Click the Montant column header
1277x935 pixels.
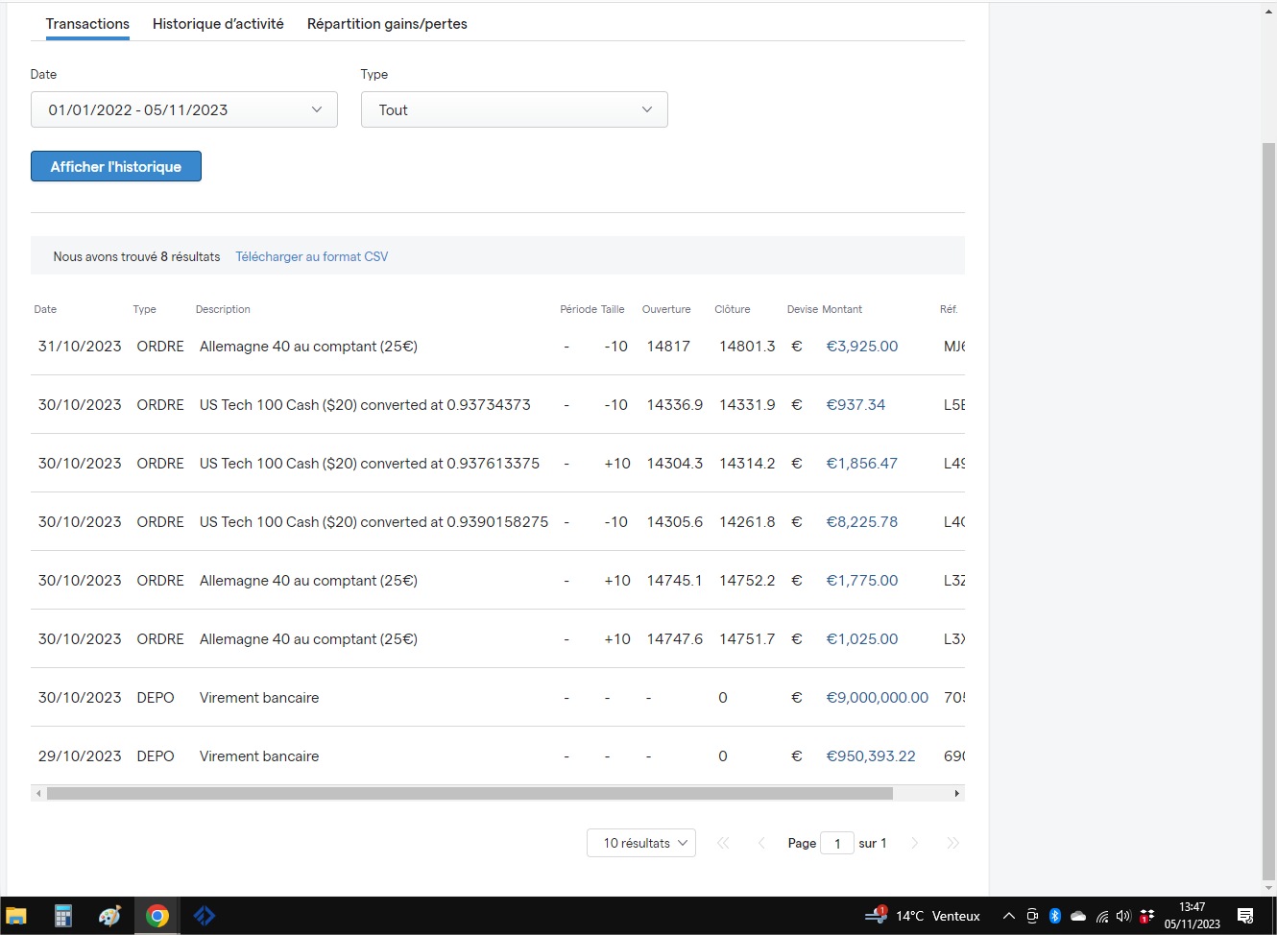click(842, 309)
